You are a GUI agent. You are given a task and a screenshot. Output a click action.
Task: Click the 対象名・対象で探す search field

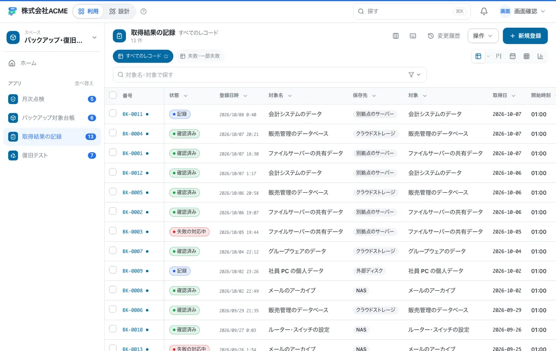[x=270, y=75]
